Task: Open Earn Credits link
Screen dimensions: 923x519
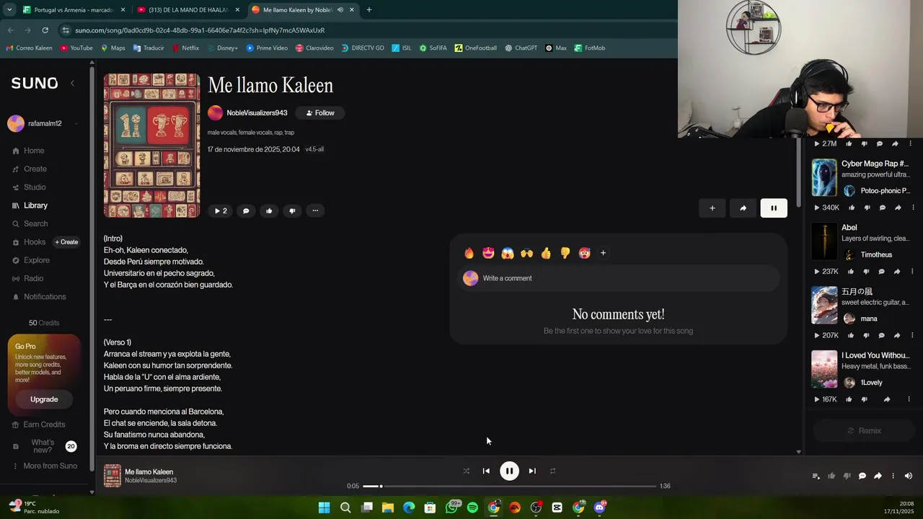Action: pos(39,425)
